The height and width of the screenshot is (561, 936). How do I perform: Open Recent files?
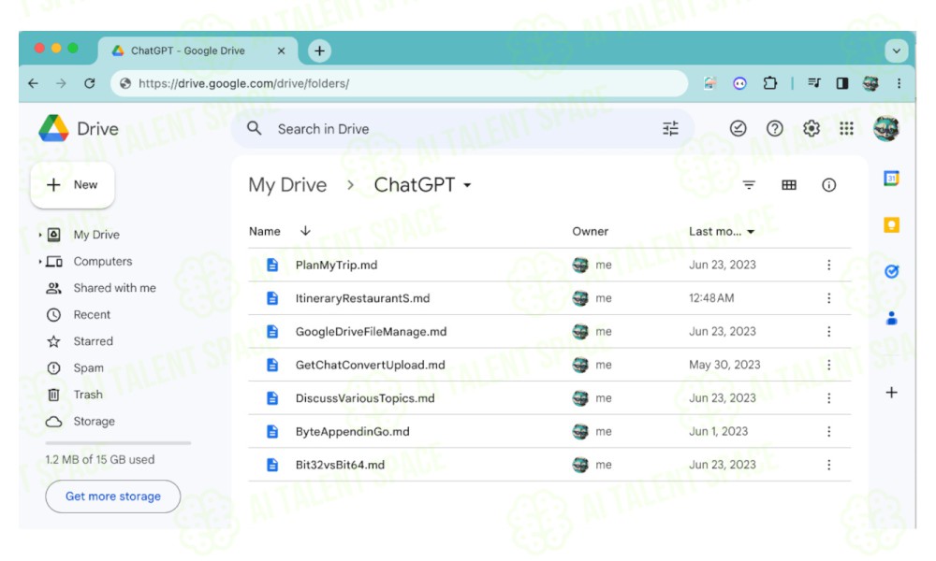click(92, 315)
